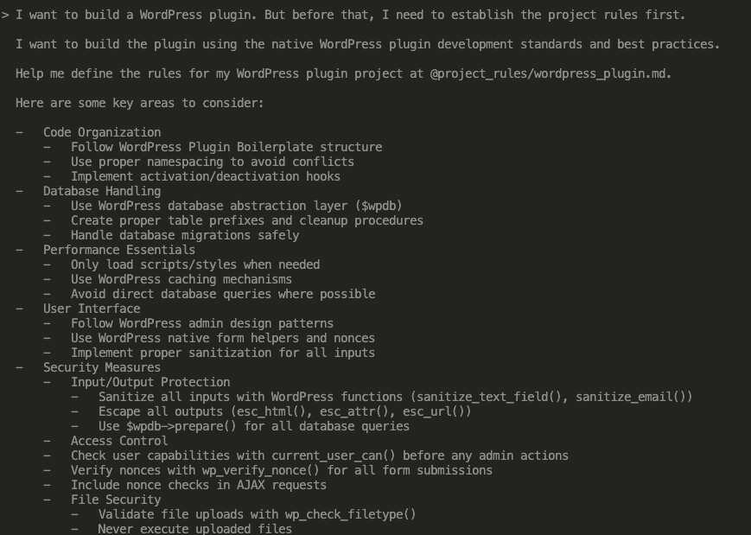Click the 'User Interface' heading text
Screen dimensions: 751x535
click(92, 309)
